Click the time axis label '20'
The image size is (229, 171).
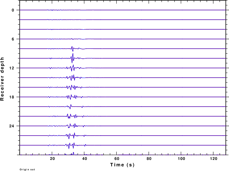(x=52, y=159)
